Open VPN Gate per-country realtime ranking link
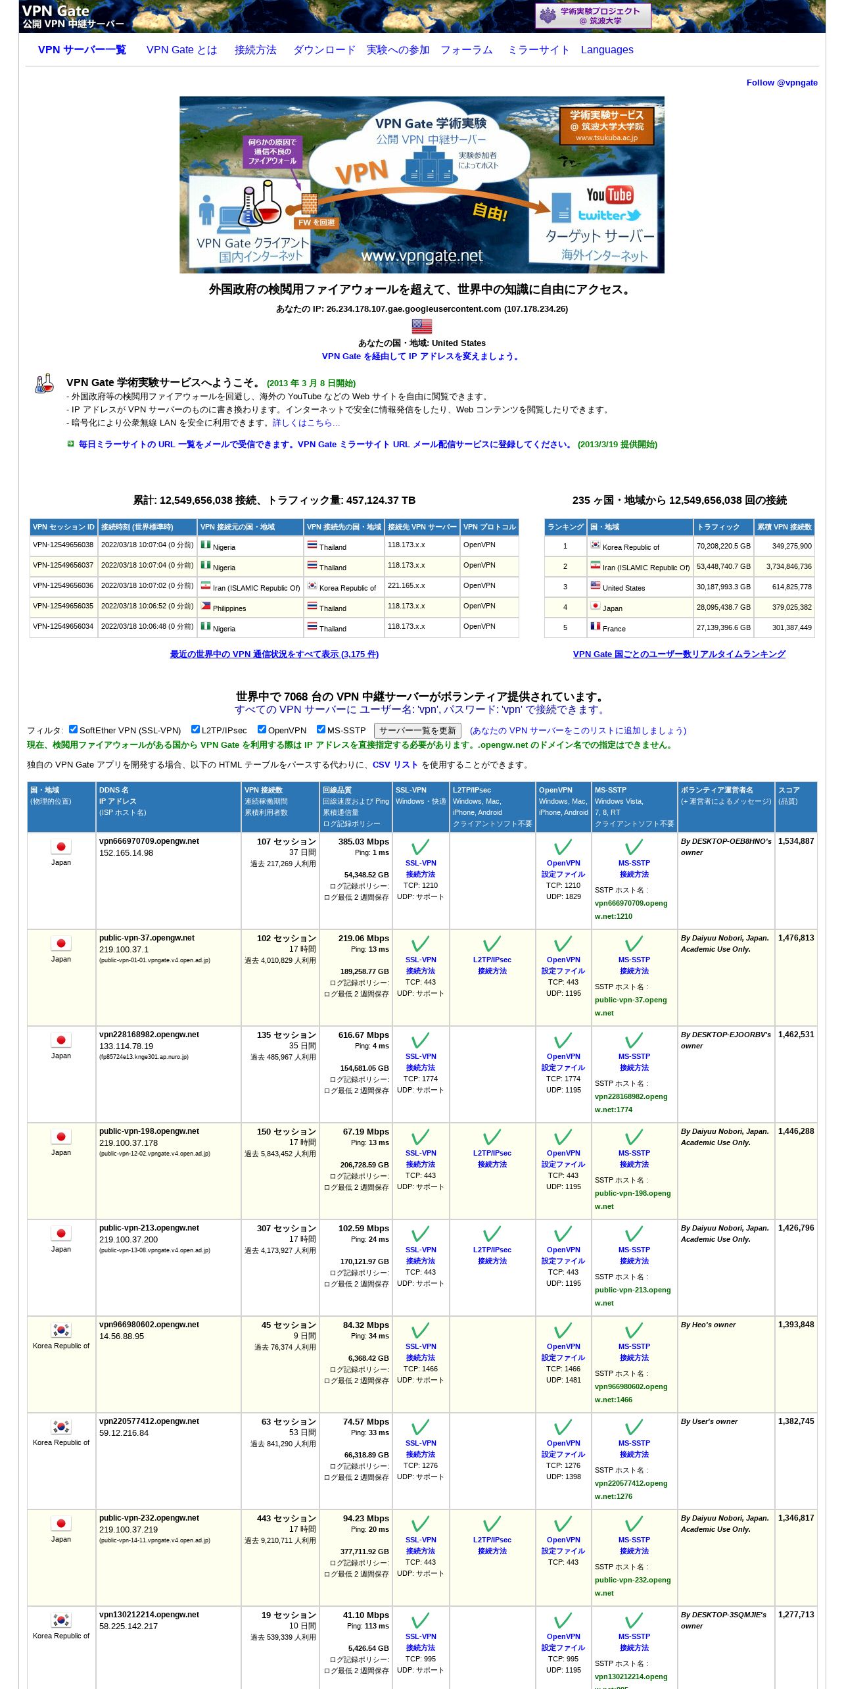 (679, 654)
